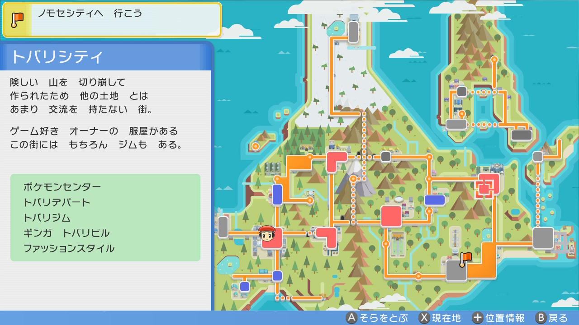This screenshot has width=579, height=325.
Task: Select トバリジム in the facilities list
Action: pyautogui.click(x=47, y=218)
